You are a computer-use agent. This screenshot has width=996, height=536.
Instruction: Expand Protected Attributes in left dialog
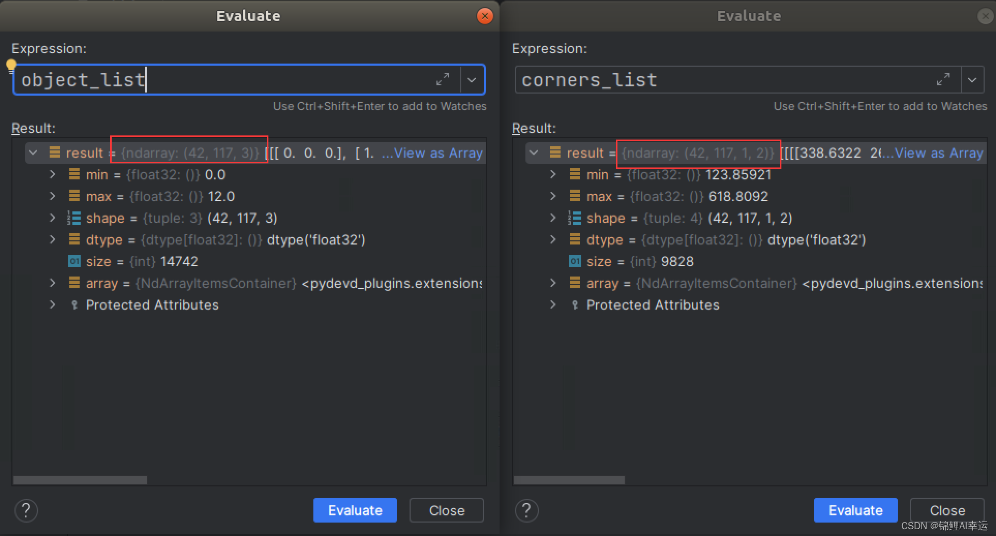click(x=52, y=305)
